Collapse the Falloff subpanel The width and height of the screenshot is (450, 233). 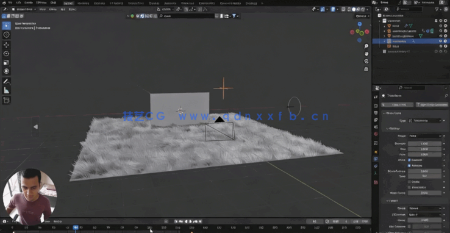coord(392,201)
